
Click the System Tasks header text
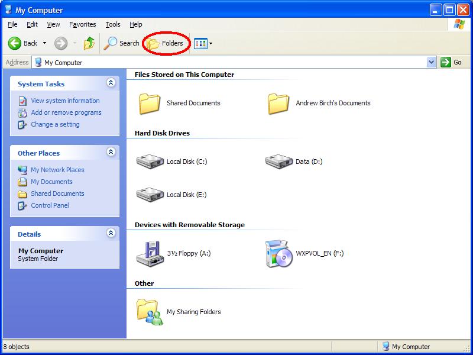tap(41, 84)
